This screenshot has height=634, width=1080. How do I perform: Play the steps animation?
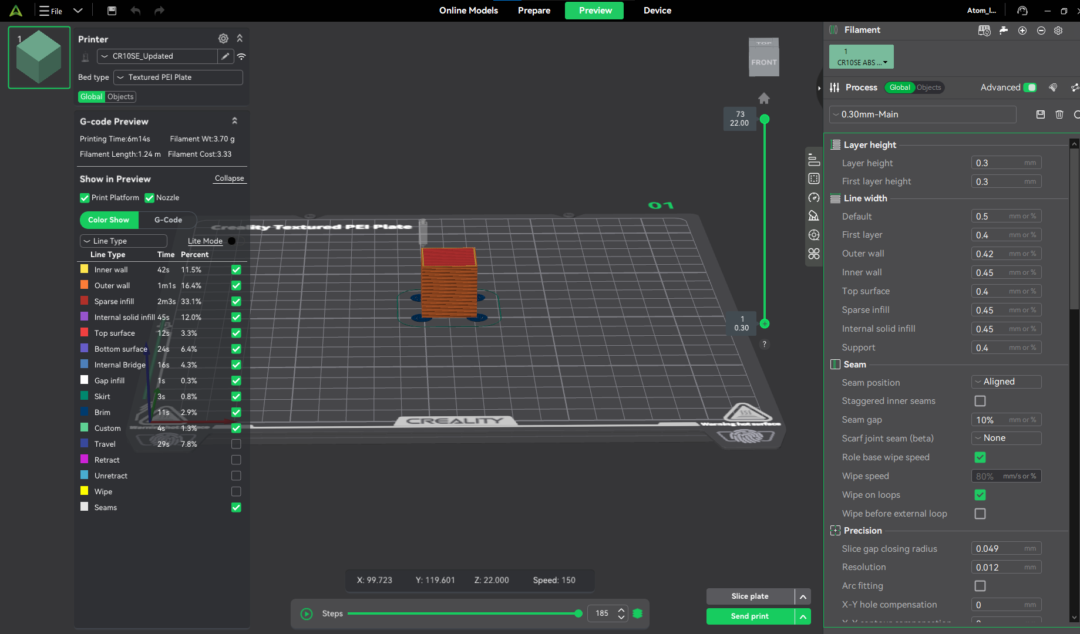point(307,613)
